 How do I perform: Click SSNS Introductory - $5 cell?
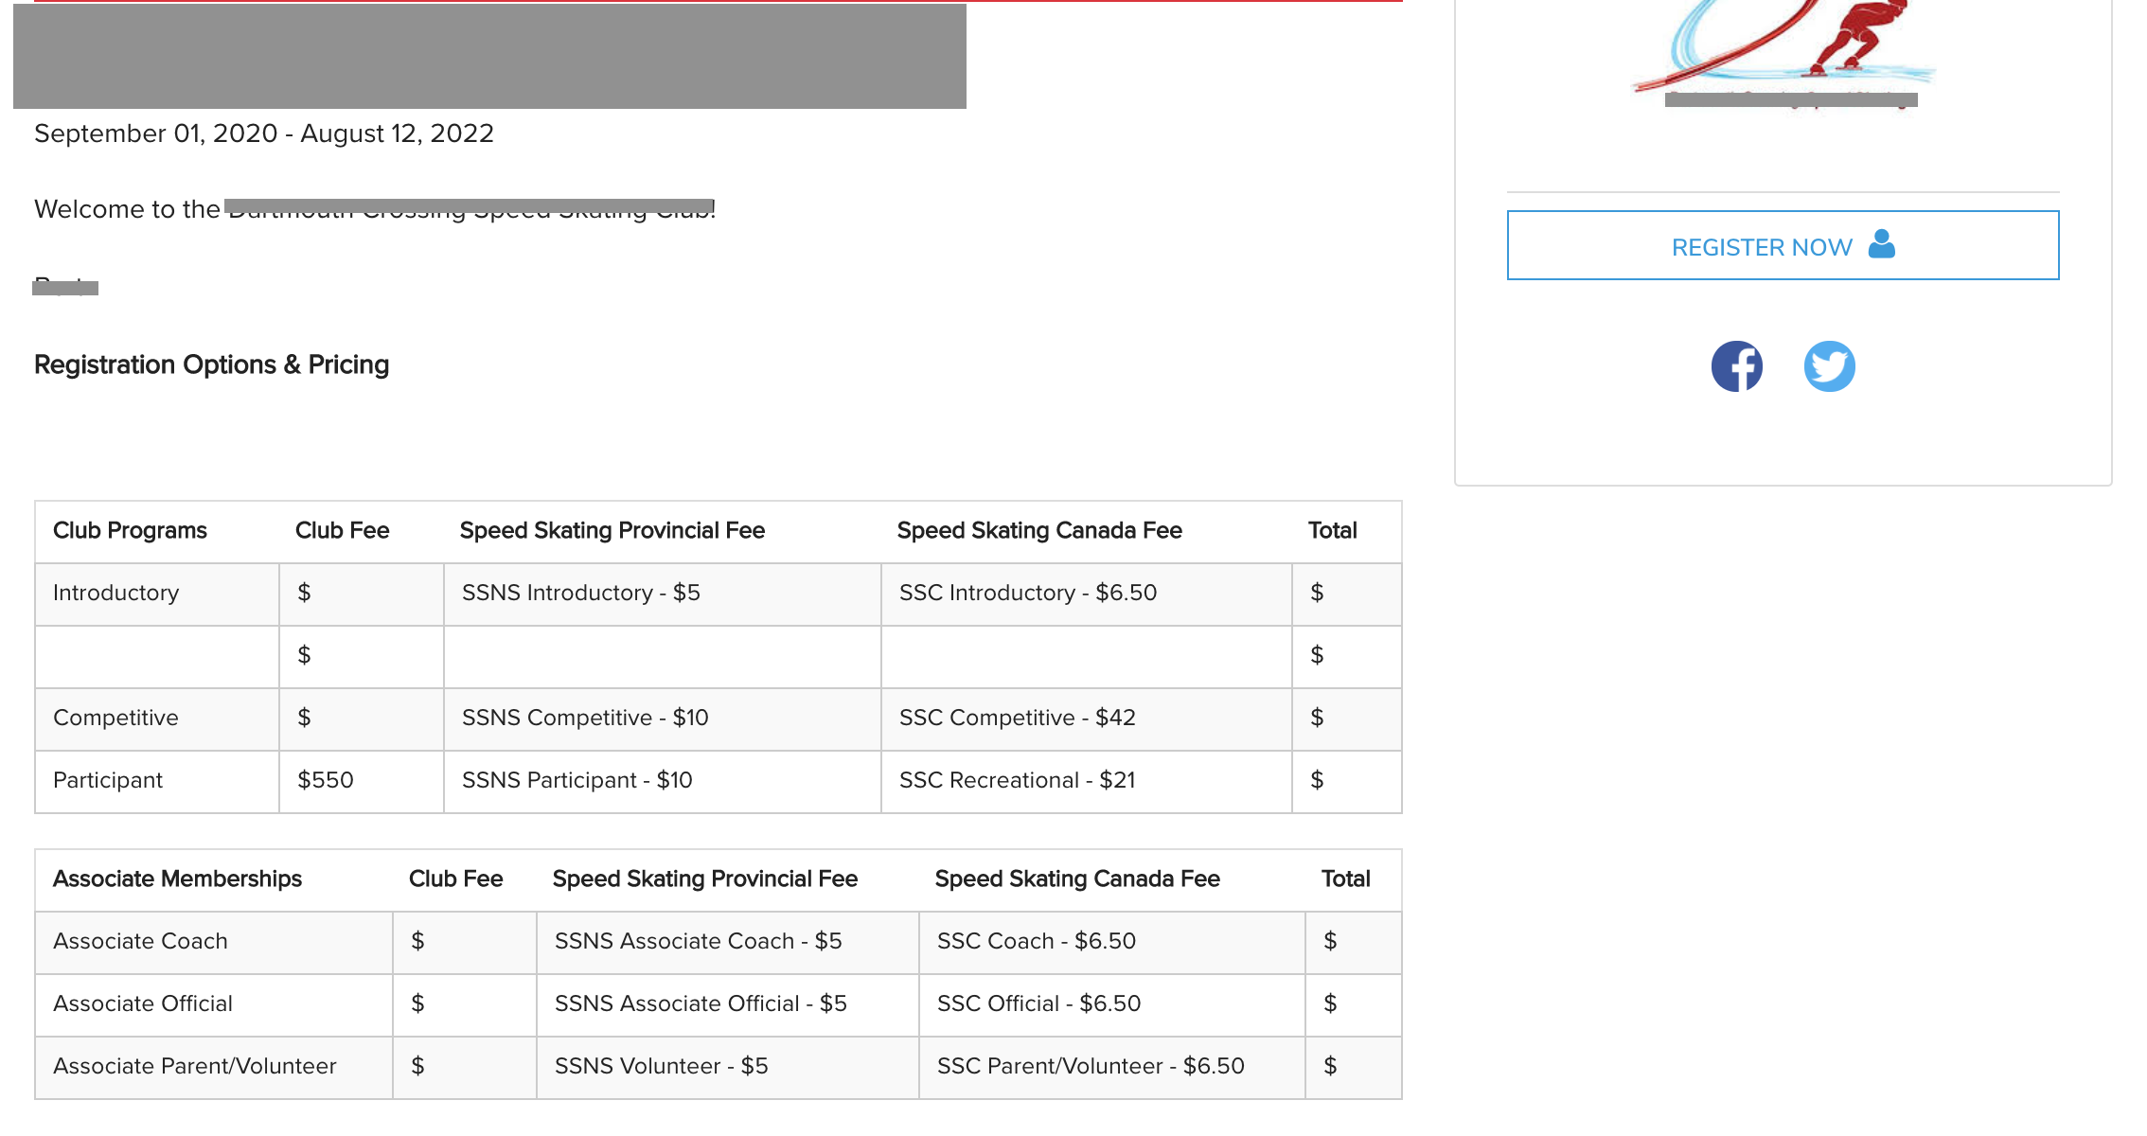[580, 593]
